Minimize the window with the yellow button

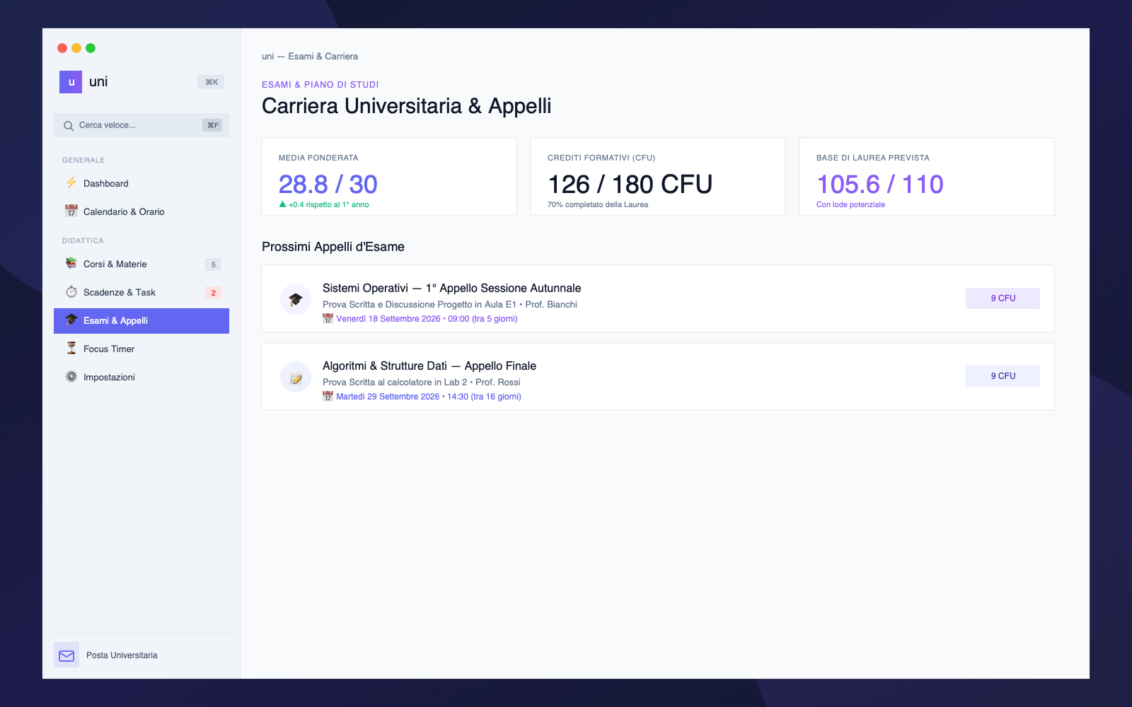coord(76,48)
